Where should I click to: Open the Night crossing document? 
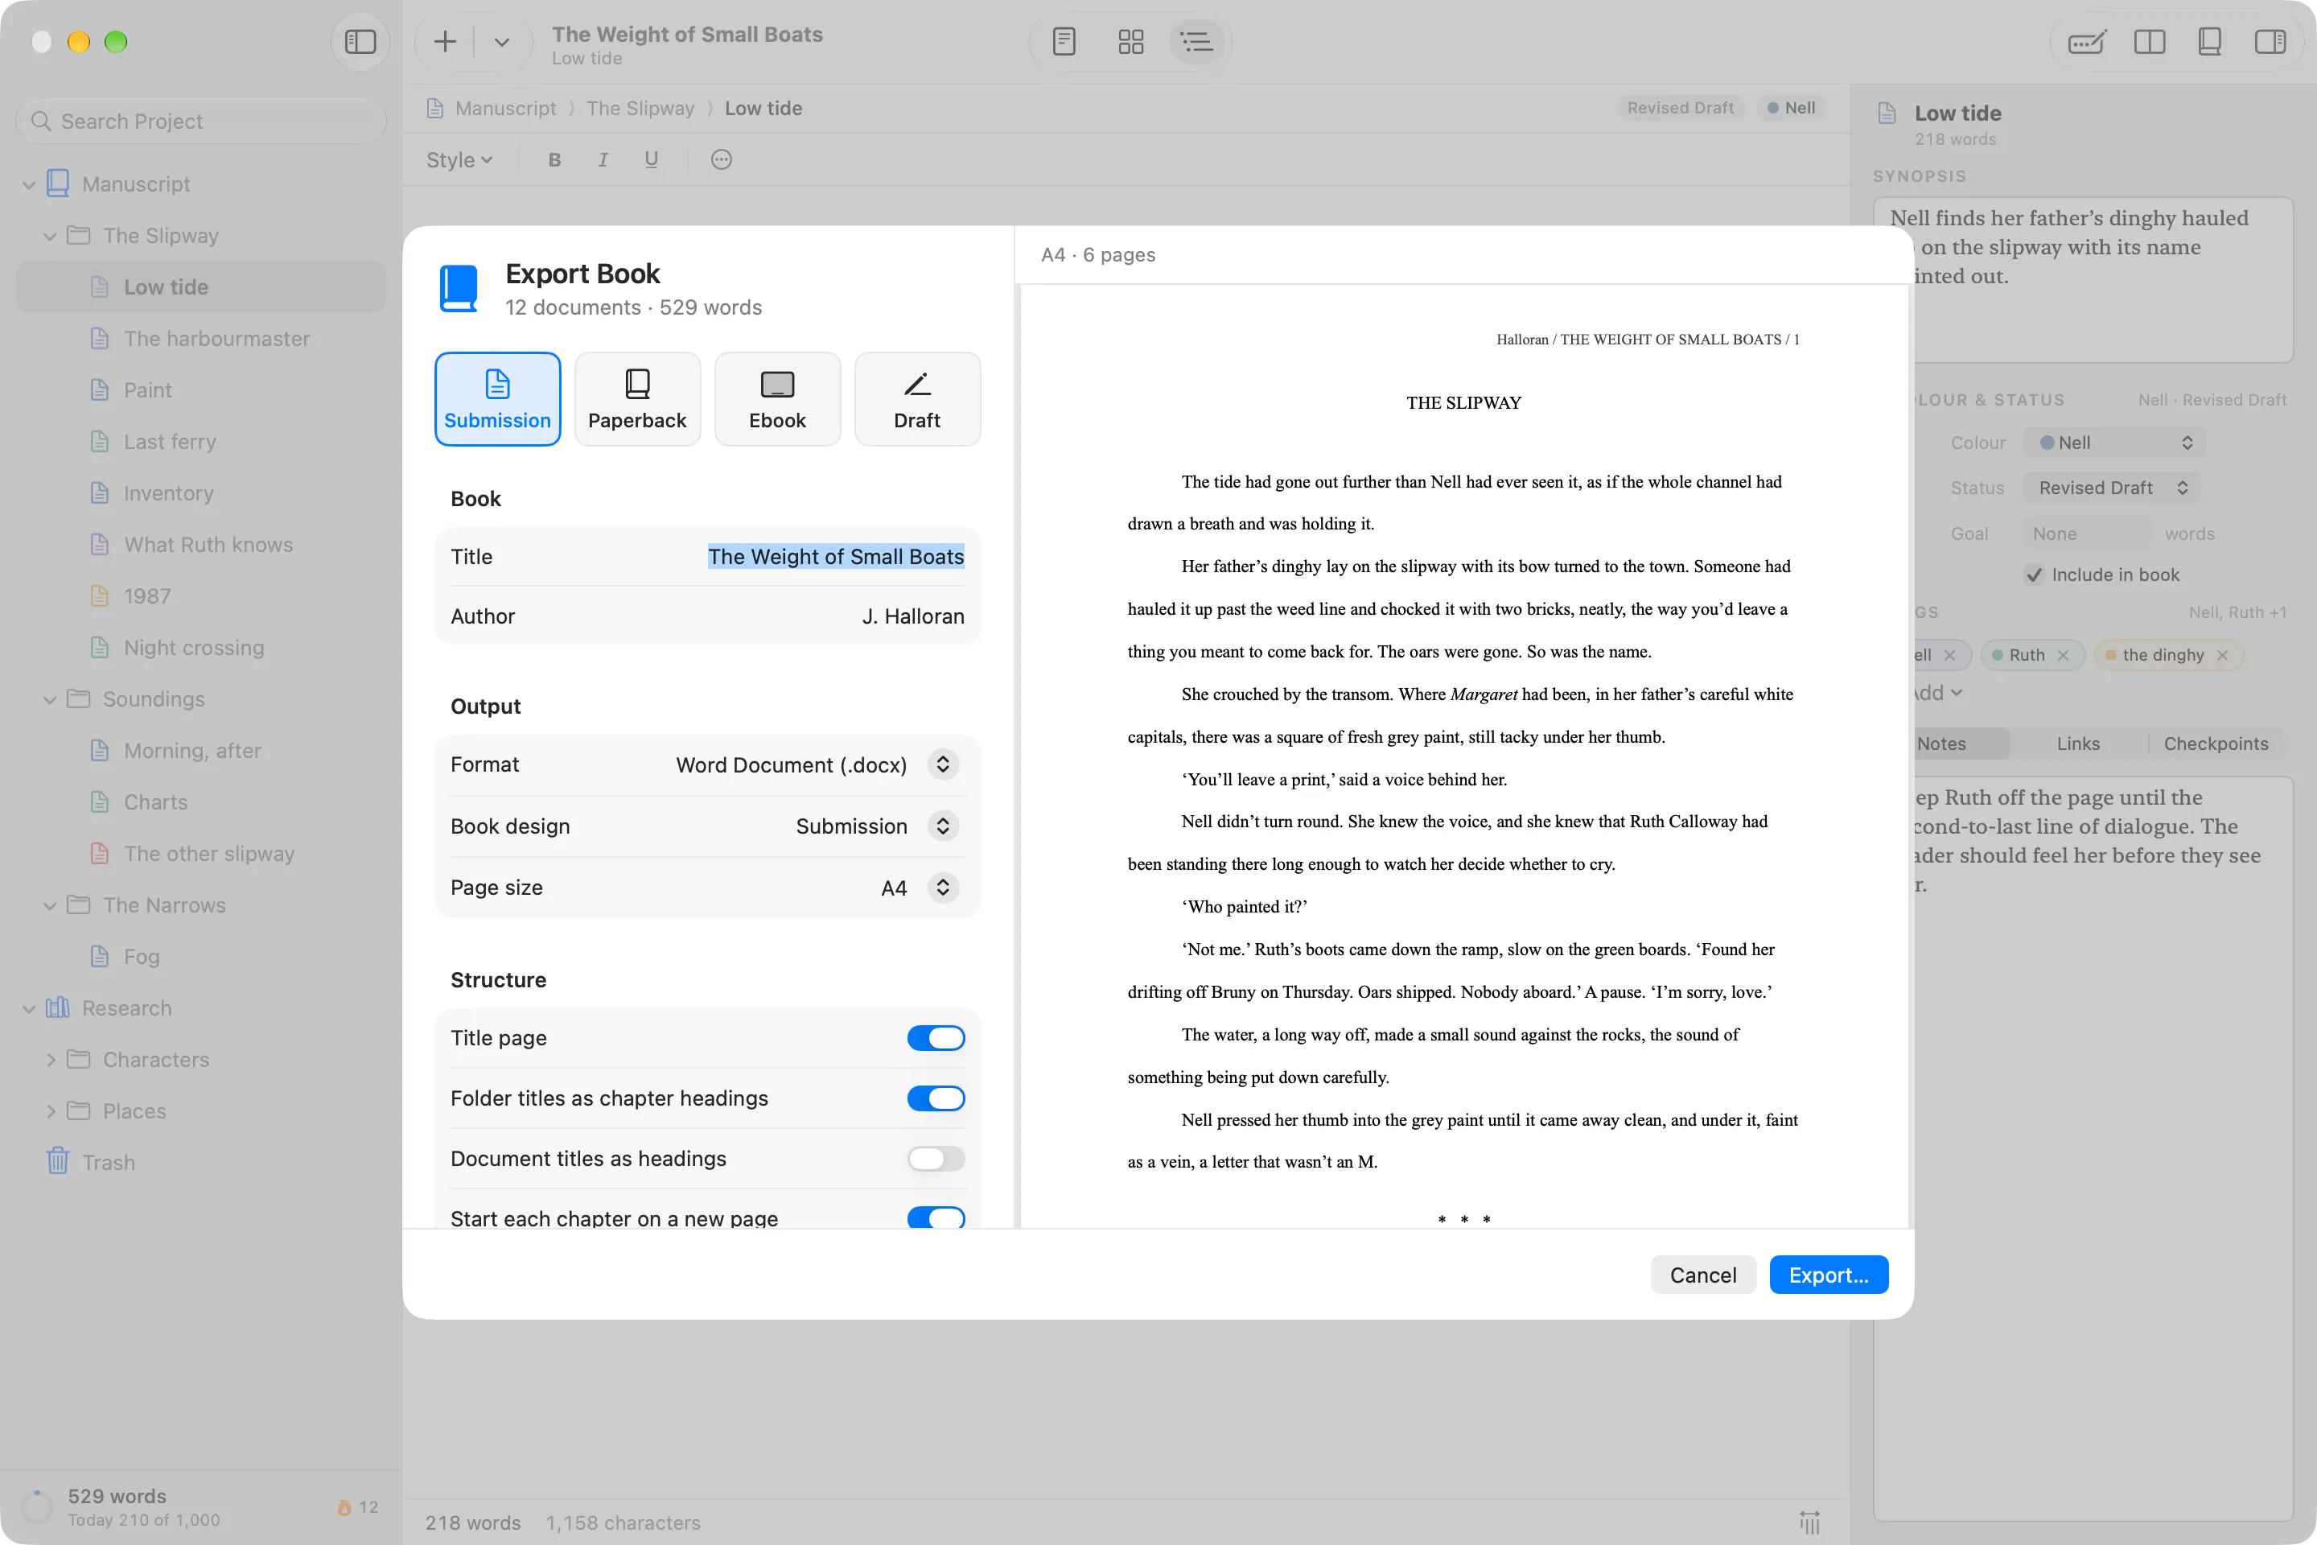coord(193,647)
